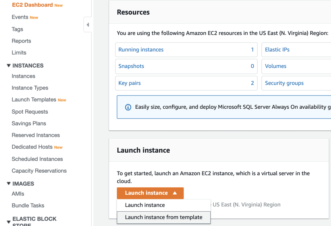The height and width of the screenshot is (226, 331).
Task: Open Reserved Instances in the sidebar
Action: point(36,135)
